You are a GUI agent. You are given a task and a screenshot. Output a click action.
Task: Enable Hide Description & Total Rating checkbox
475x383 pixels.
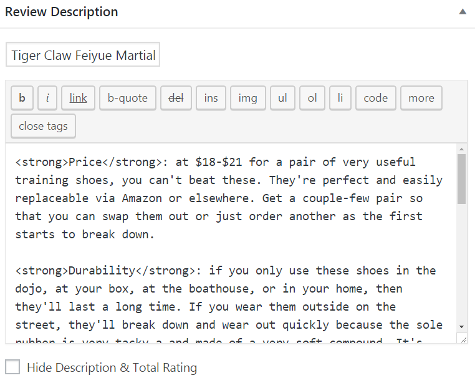[x=12, y=367]
